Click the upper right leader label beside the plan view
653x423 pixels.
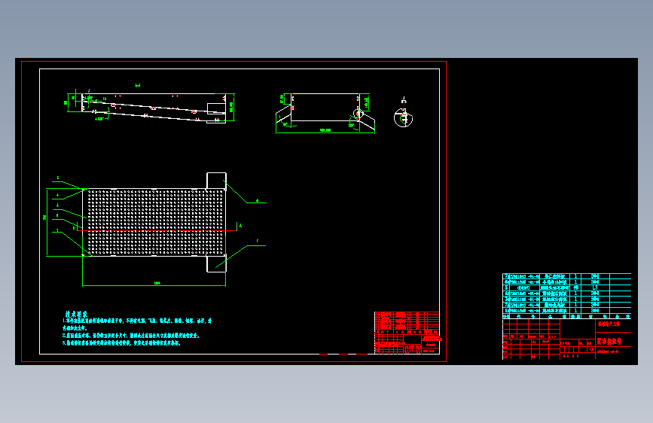pyautogui.click(x=257, y=201)
